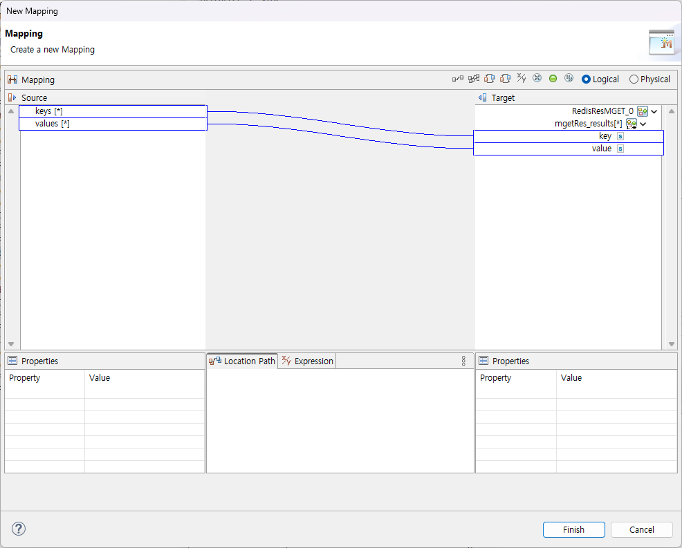
Task: Click the string type 's' icon beside key
Action: [620, 136]
